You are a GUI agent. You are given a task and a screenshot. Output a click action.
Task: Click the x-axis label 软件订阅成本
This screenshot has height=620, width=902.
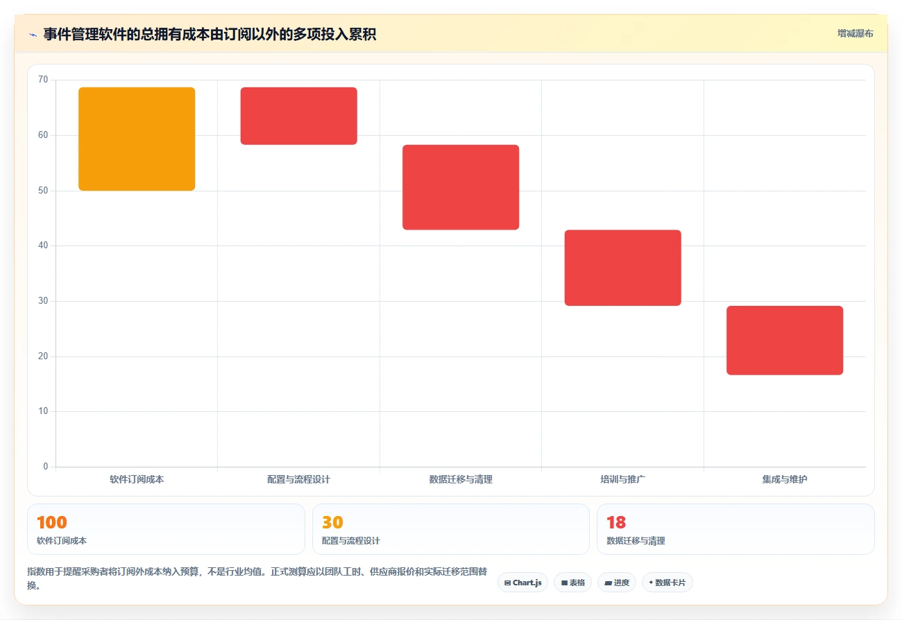[137, 479]
